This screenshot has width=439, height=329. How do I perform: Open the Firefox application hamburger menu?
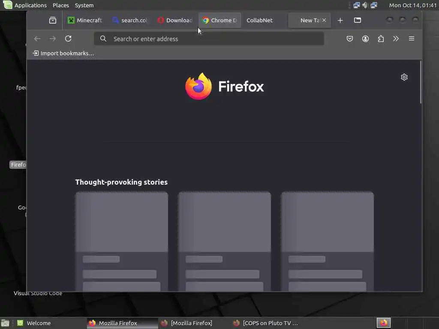pos(412,39)
